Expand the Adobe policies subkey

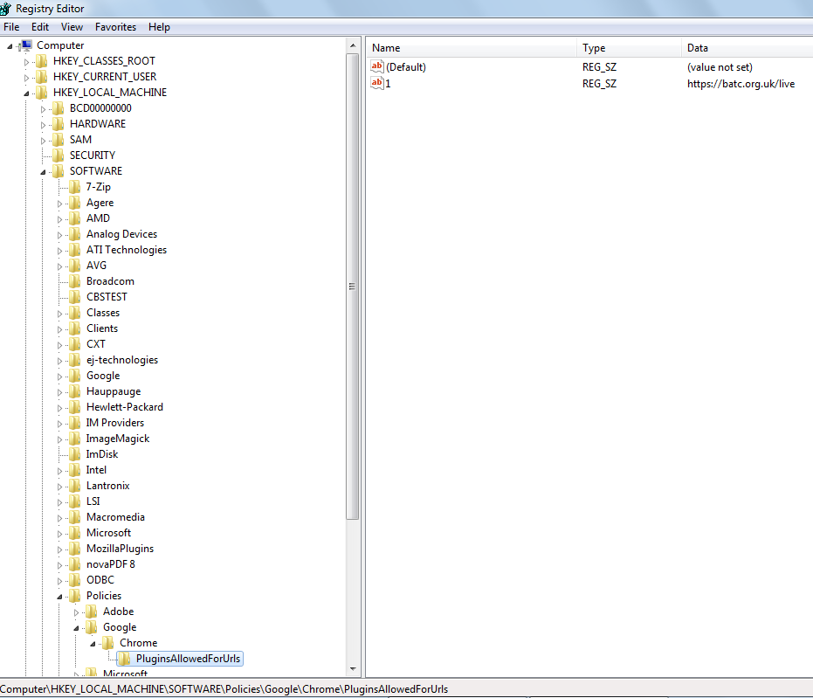[77, 612]
